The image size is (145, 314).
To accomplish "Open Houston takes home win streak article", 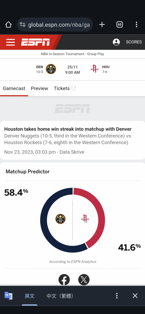I will click(x=68, y=129).
